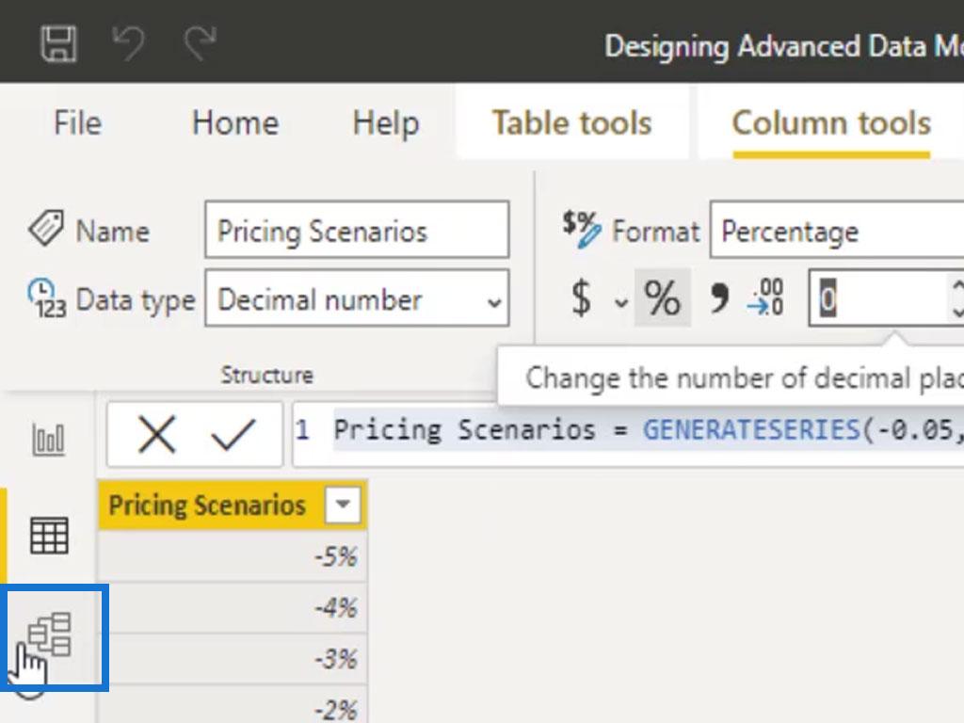Image resolution: width=964 pixels, height=723 pixels.
Task: Open Pricing Scenarios column filter dropdown
Action: pos(343,506)
